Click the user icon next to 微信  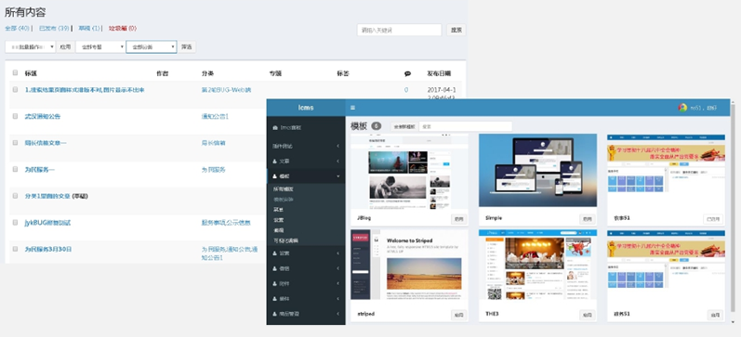coord(275,268)
